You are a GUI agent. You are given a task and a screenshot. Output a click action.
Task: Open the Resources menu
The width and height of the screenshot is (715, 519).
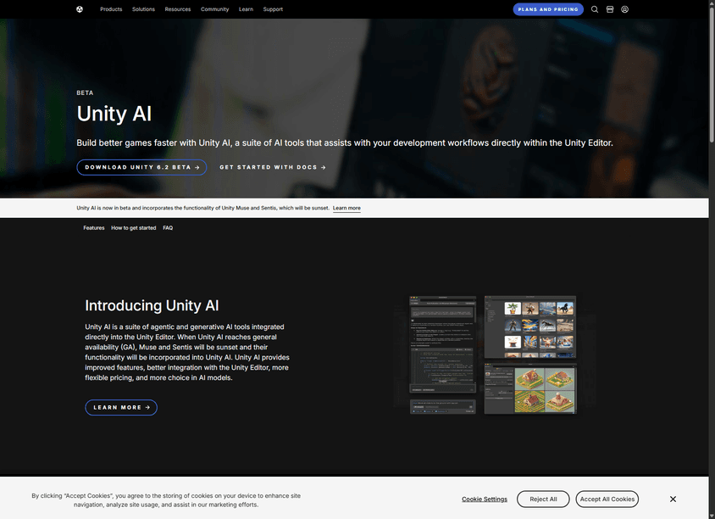pyautogui.click(x=178, y=9)
